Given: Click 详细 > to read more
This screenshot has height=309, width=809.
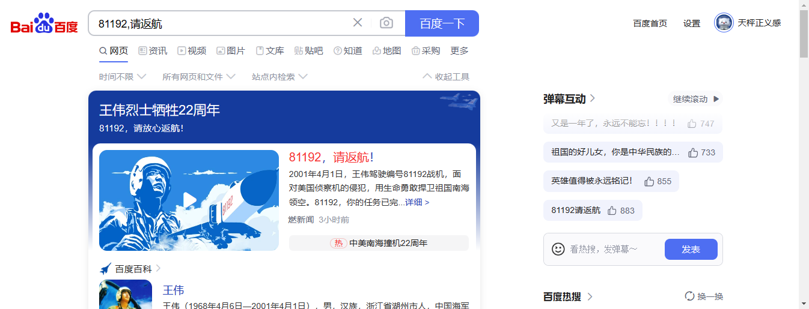Looking at the screenshot, I should pos(417,203).
